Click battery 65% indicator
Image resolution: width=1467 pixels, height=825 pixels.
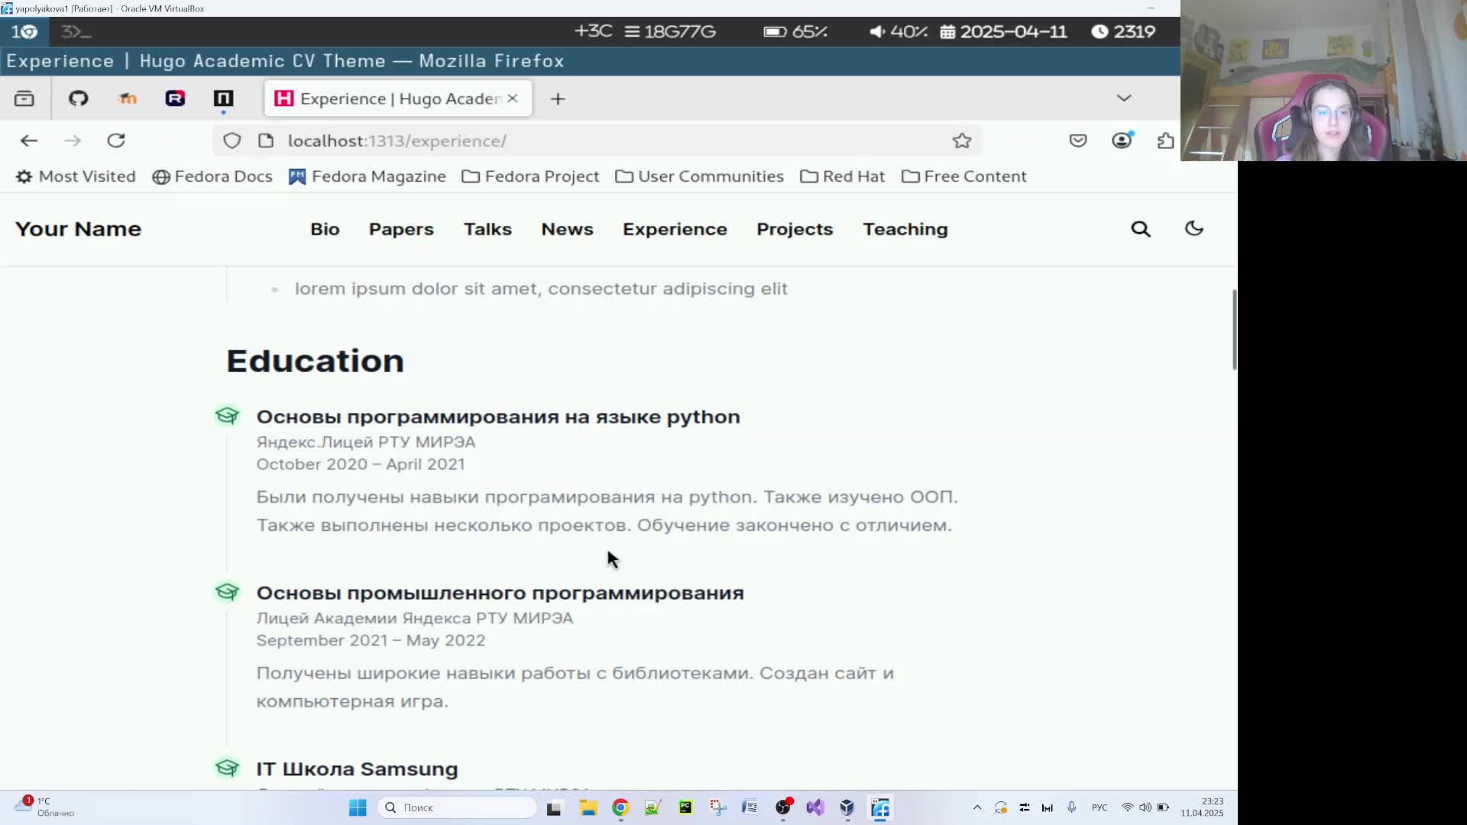point(795,31)
